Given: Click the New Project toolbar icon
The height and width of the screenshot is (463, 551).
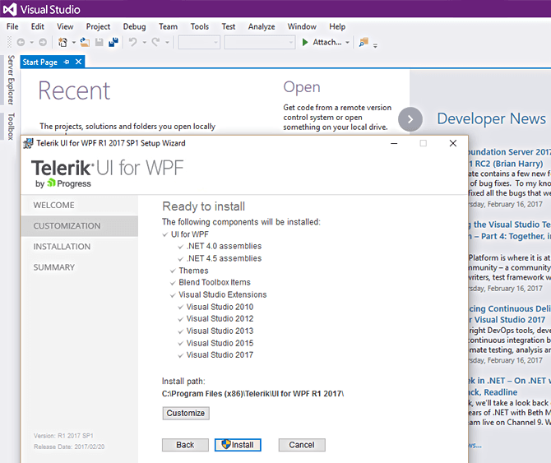Looking at the screenshot, I should [63, 42].
